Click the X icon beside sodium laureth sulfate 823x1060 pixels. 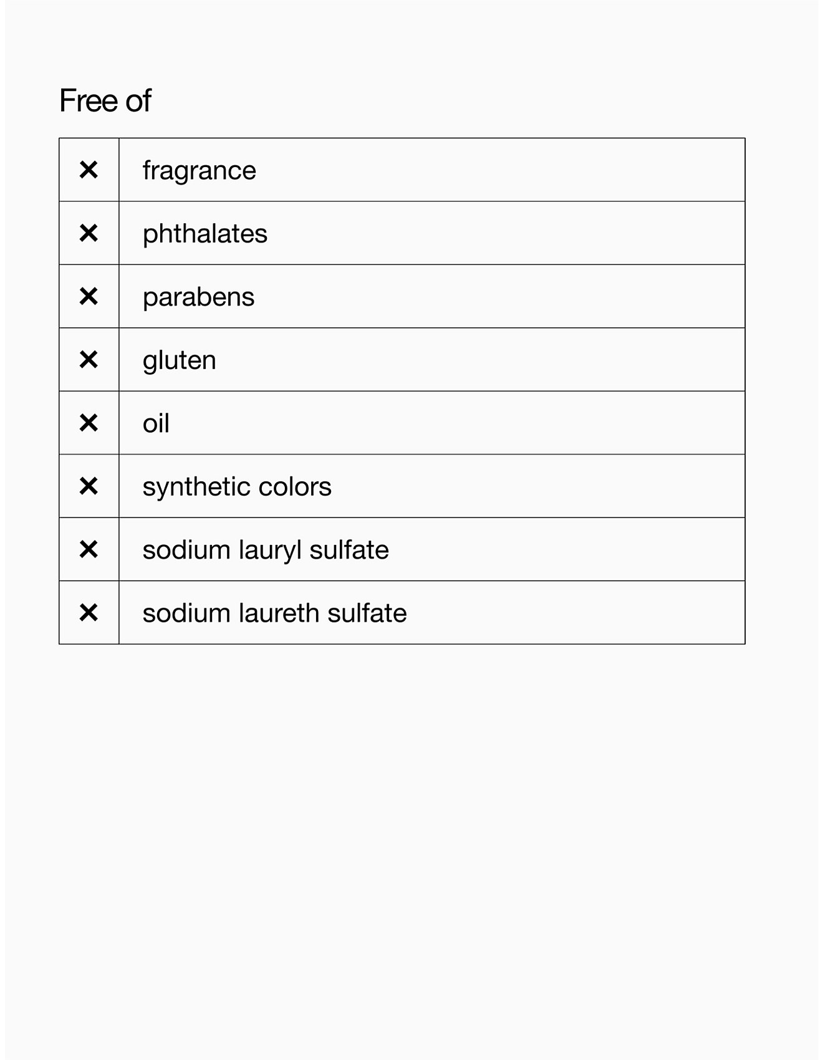click(89, 613)
